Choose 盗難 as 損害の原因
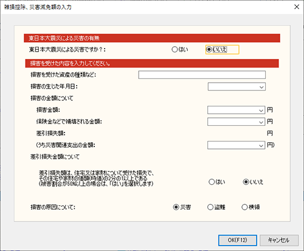 click(x=216, y=207)
